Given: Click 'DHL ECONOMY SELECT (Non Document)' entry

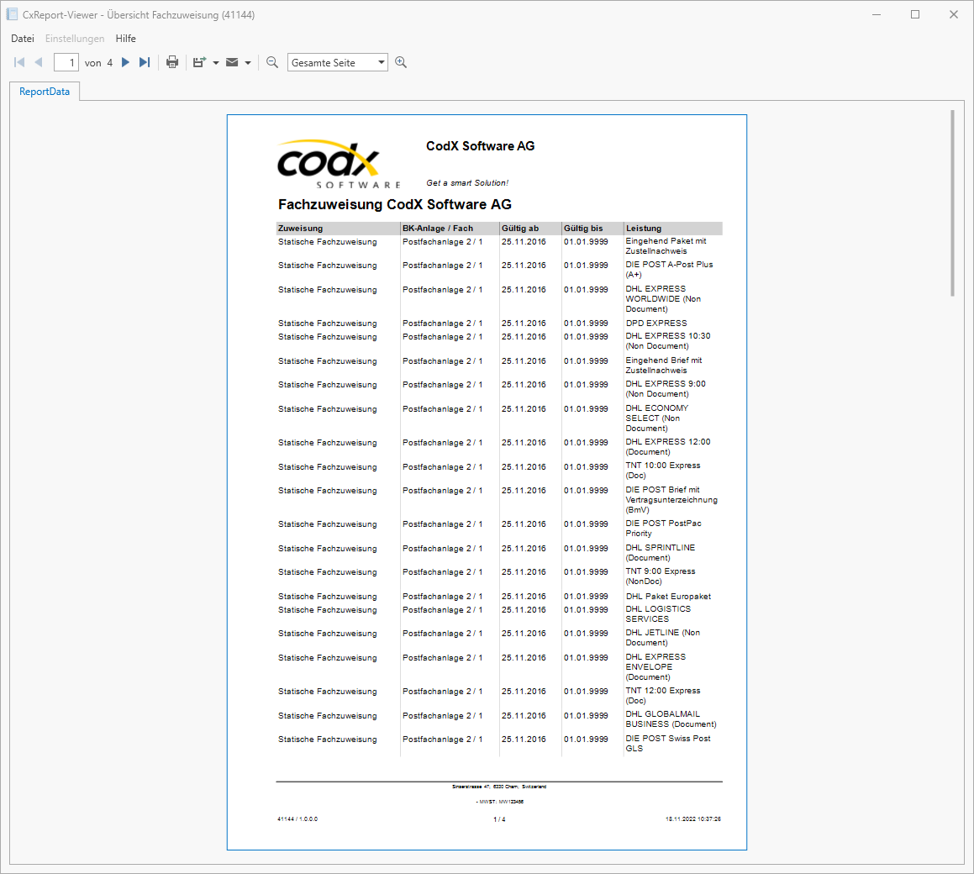Looking at the screenshot, I should pos(657,418).
